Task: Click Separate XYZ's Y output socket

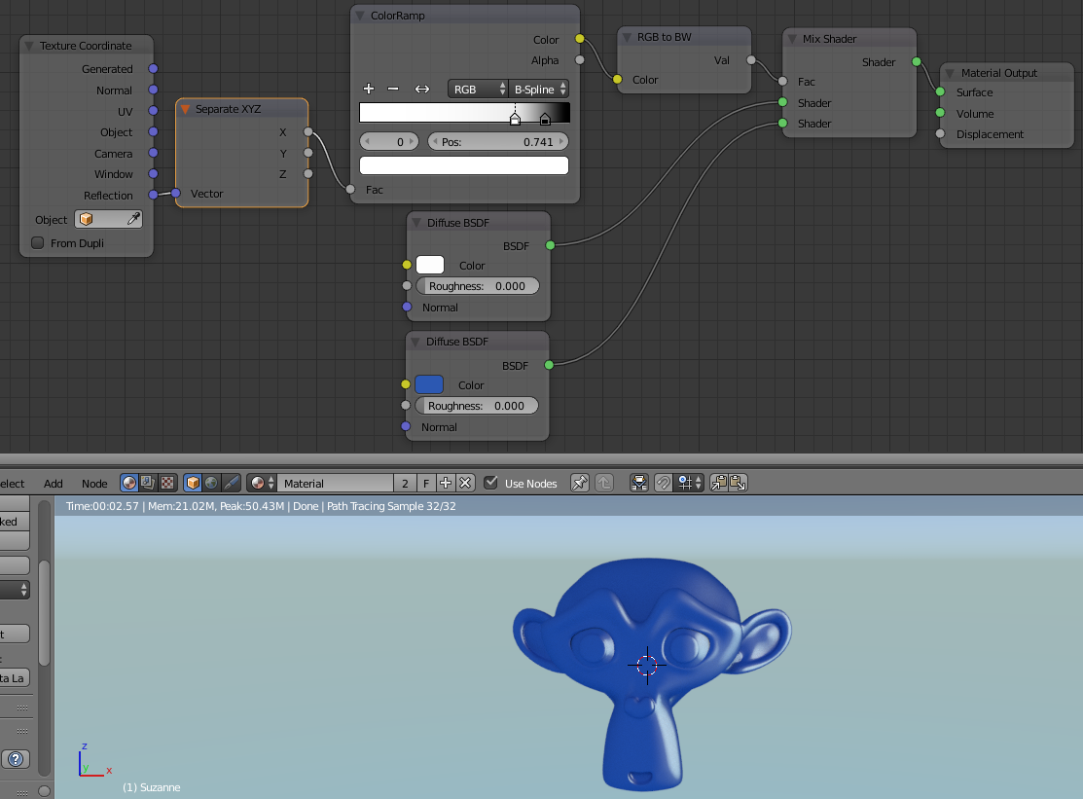Action: click(x=308, y=153)
